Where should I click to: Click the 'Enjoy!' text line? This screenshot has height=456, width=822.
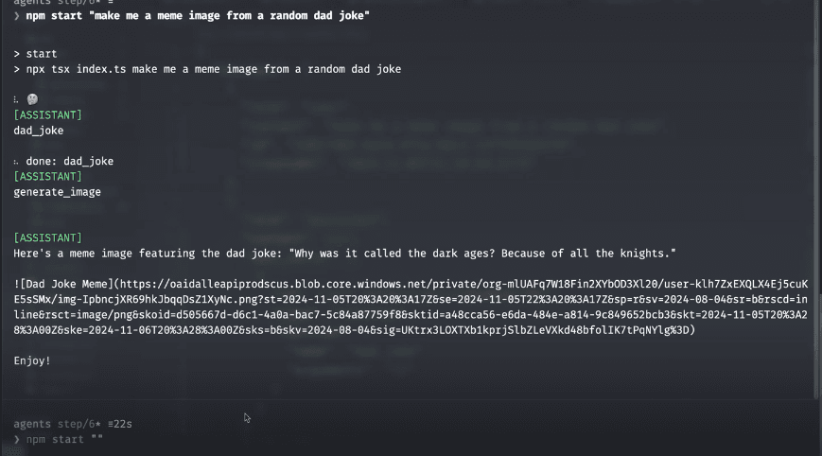pos(33,360)
